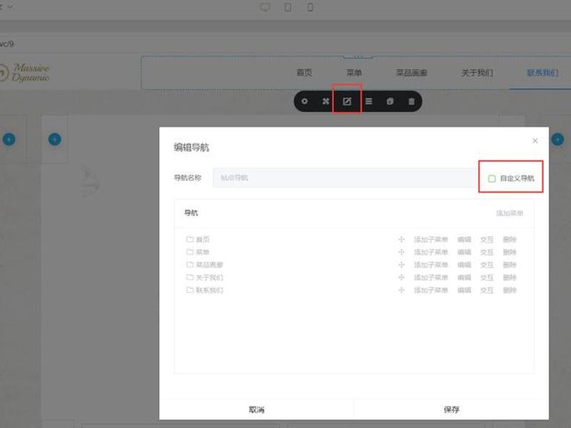The width and height of the screenshot is (571, 428).
Task: Switch to tablet preview icon
Action: coord(288,7)
